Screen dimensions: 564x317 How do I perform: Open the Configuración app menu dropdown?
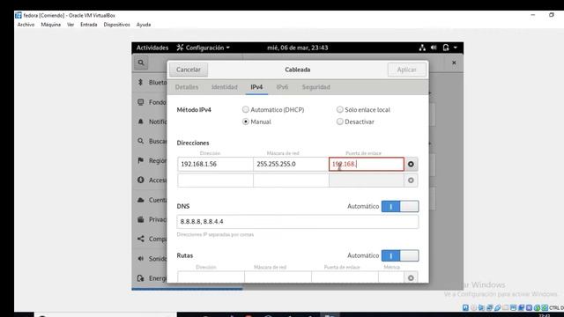point(204,48)
